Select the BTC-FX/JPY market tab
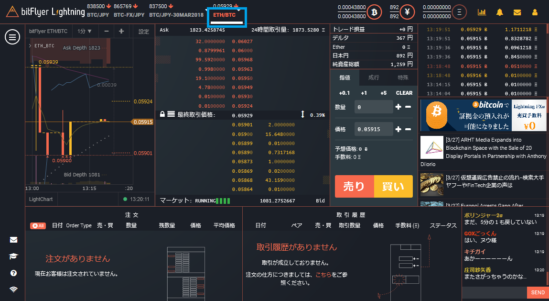This screenshot has width=549, height=301. 129,15
